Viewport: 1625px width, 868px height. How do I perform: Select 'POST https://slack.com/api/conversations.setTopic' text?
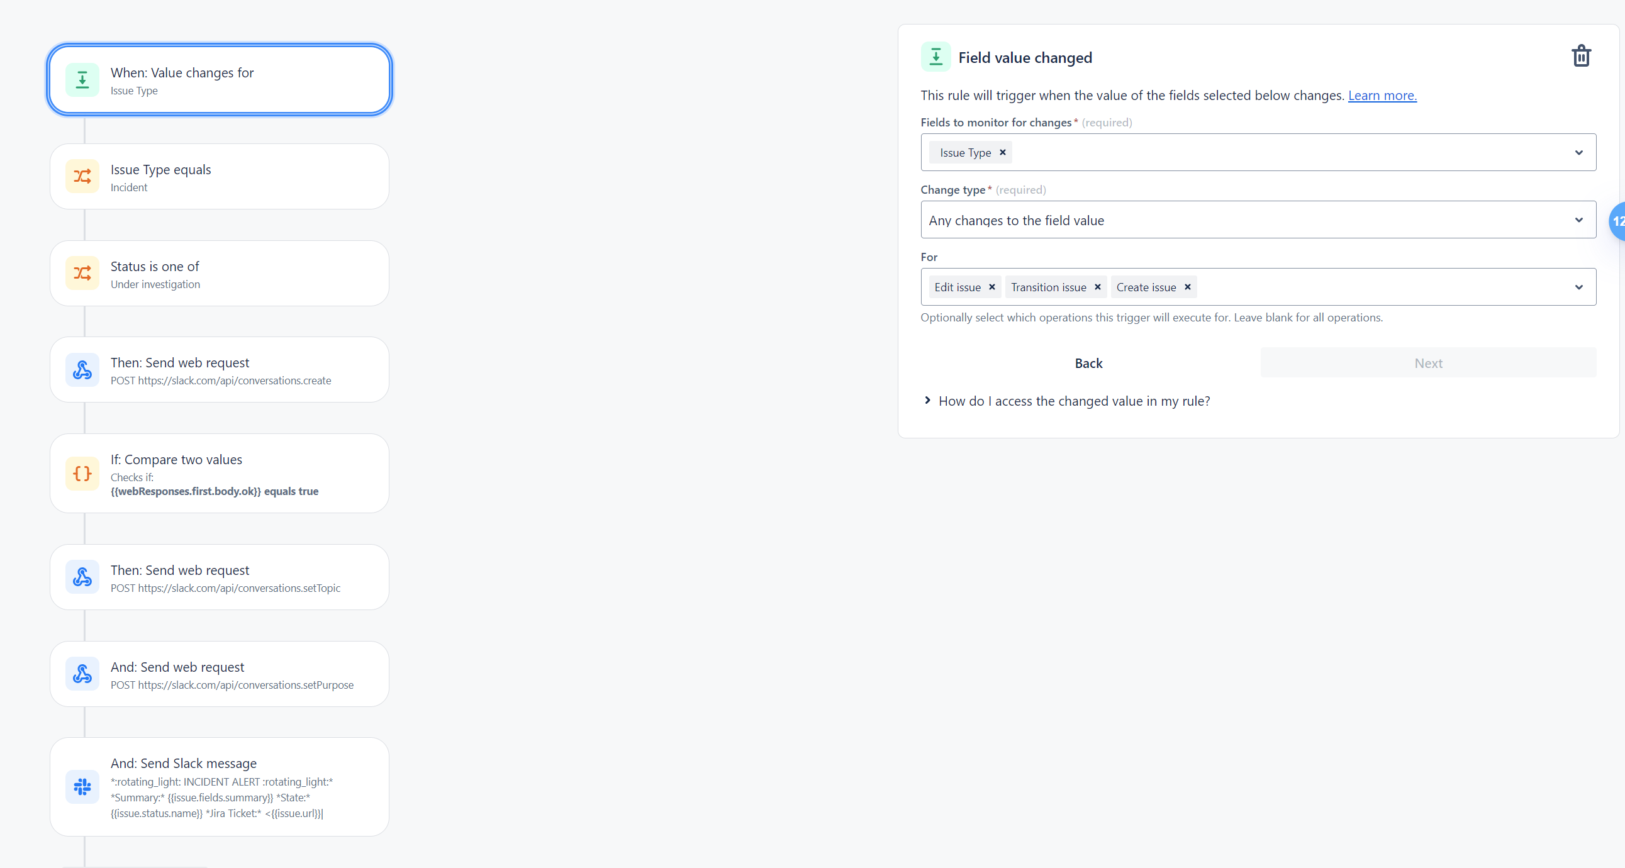click(225, 588)
